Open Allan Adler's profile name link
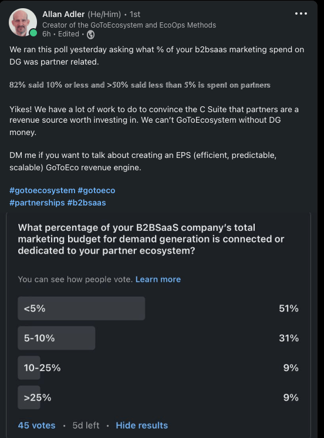 click(x=63, y=14)
